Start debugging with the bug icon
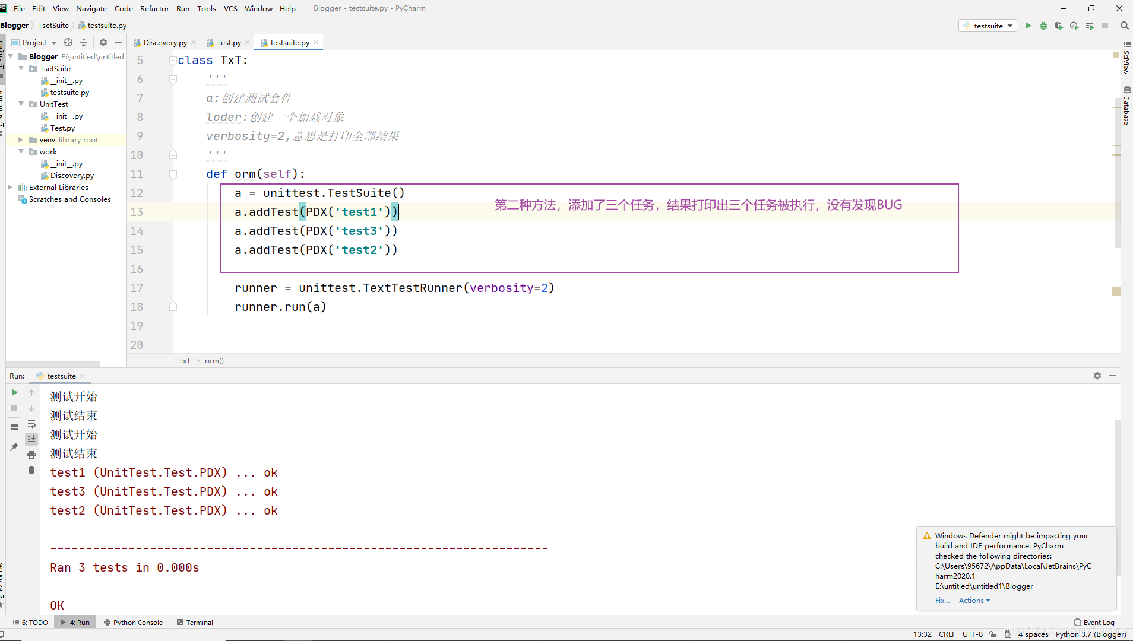1133x641 pixels. click(x=1043, y=26)
